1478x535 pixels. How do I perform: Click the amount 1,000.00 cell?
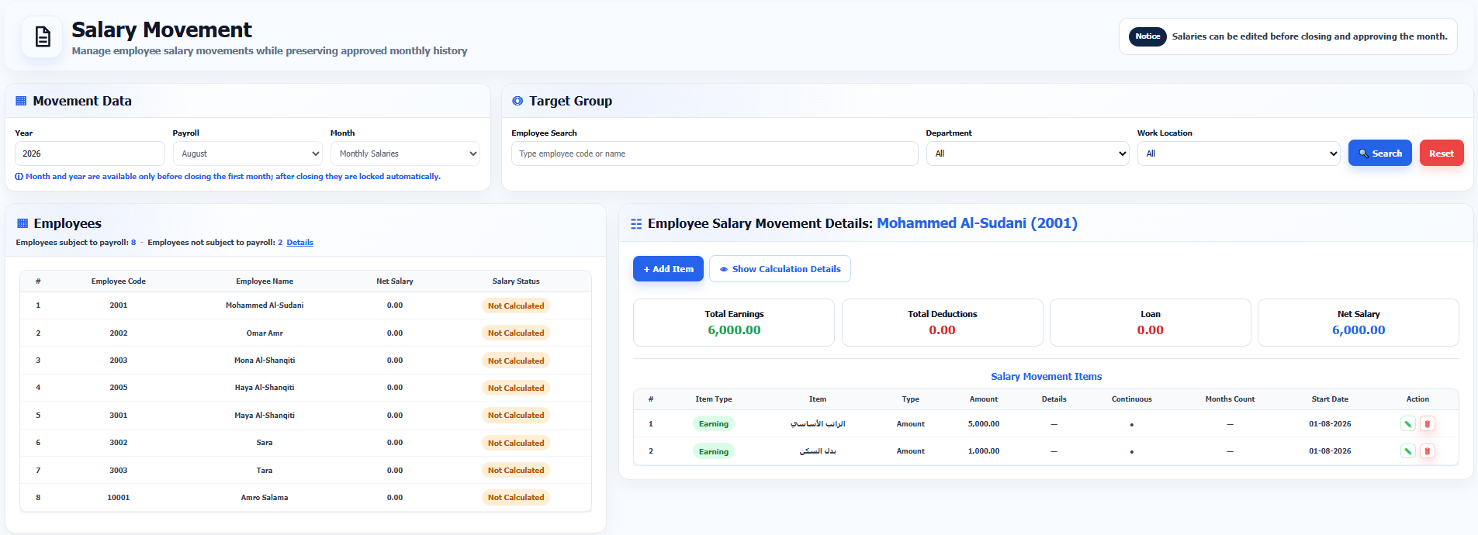(x=984, y=451)
